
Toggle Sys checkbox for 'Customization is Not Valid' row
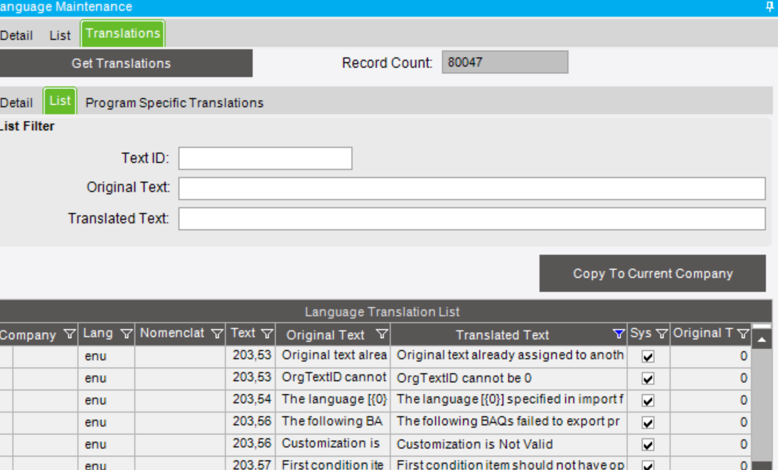(648, 445)
